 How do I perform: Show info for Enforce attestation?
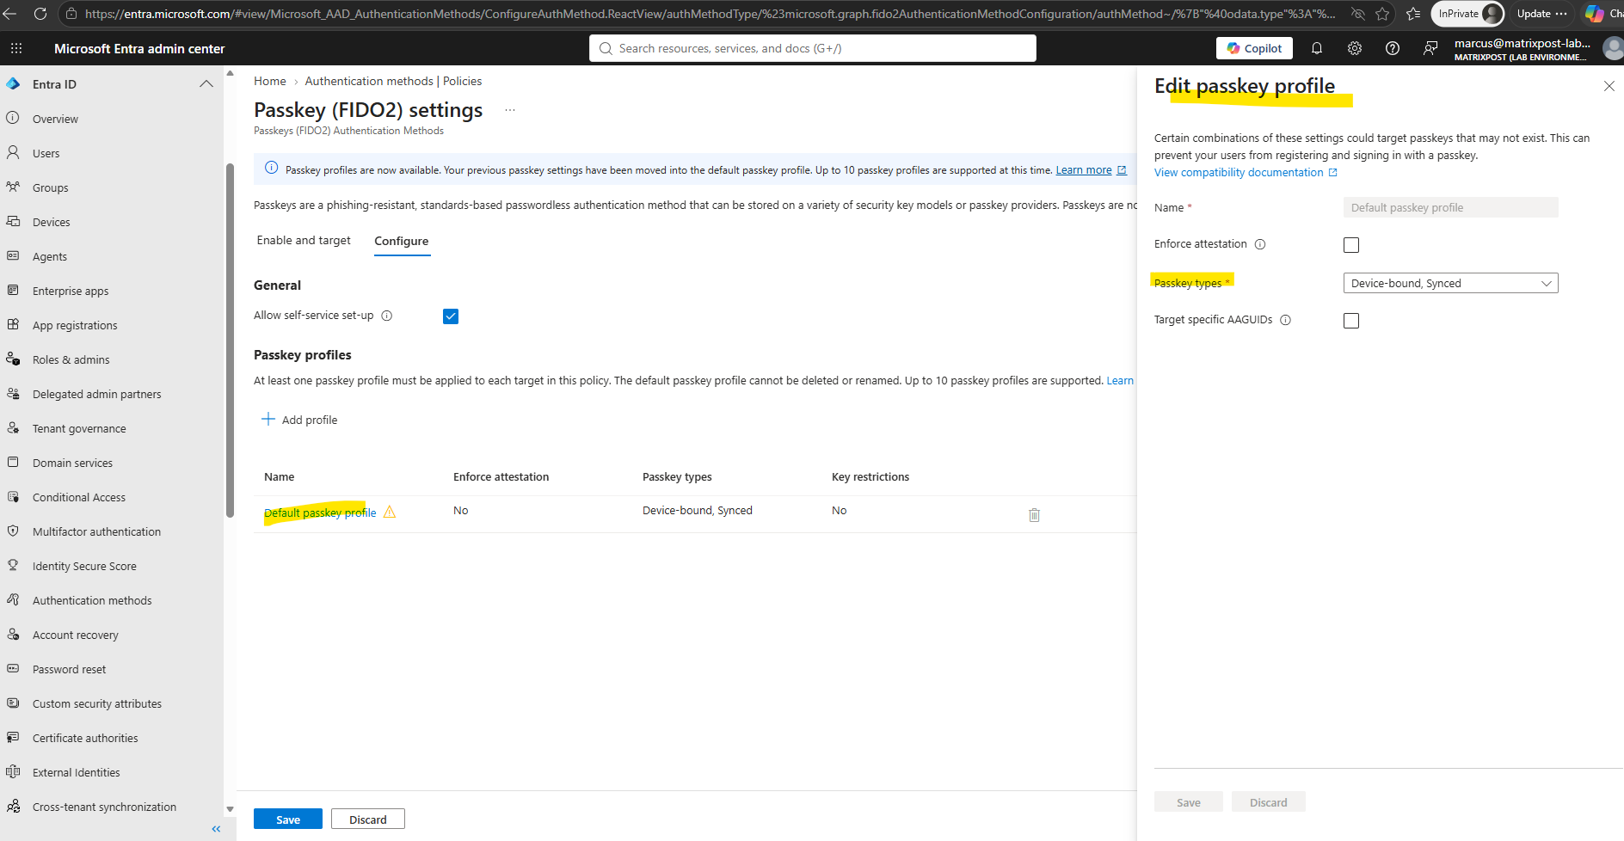pyautogui.click(x=1260, y=244)
